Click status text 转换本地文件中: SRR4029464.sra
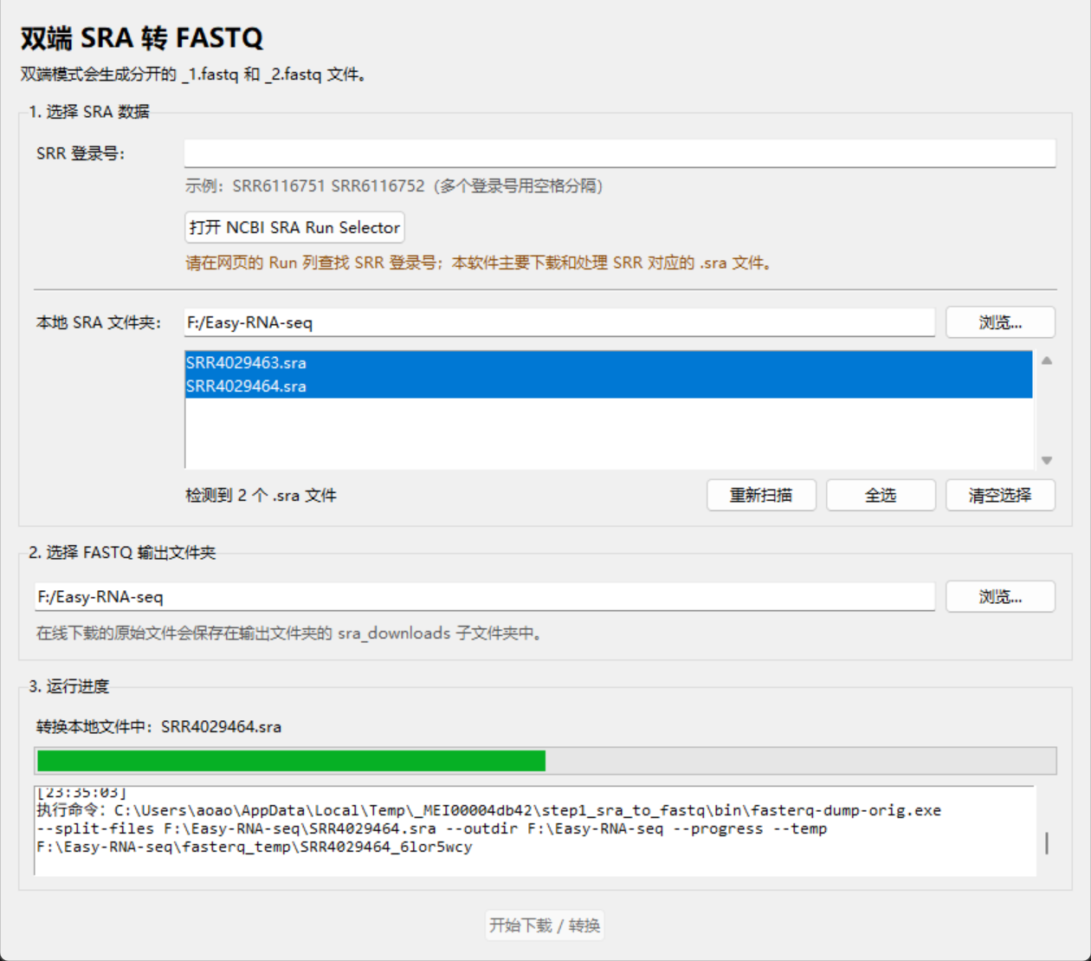This screenshot has height=961, width=1091. click(x=158, y=727)
